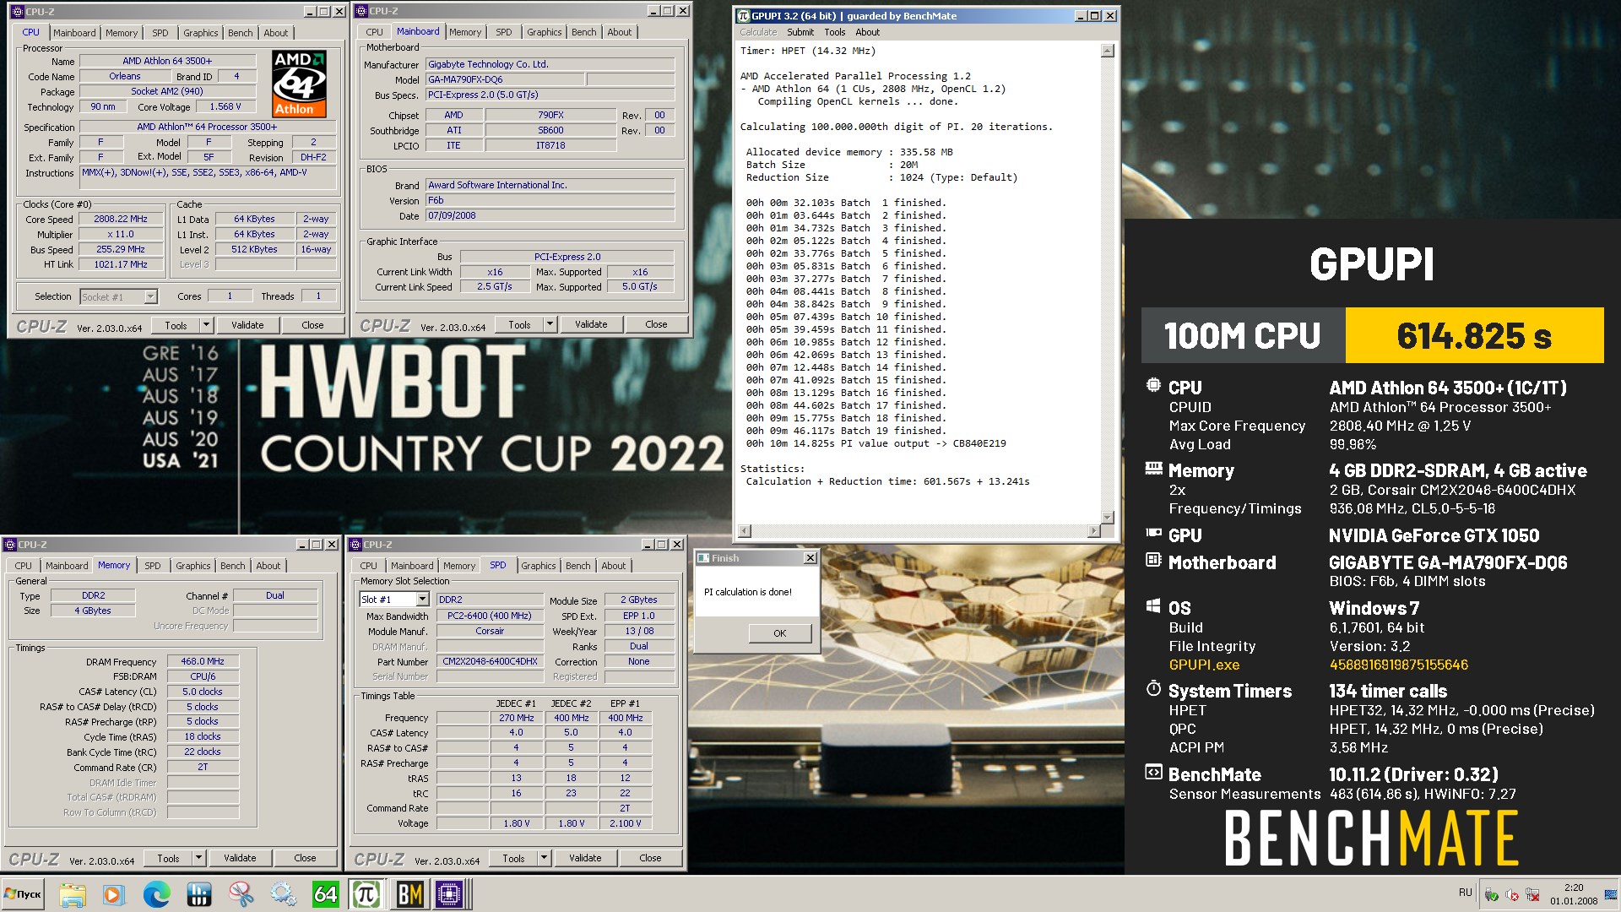Screen dimensions: 1621x912
Task: Launch Windows Media Player from the taskbar
Action: 114,894
